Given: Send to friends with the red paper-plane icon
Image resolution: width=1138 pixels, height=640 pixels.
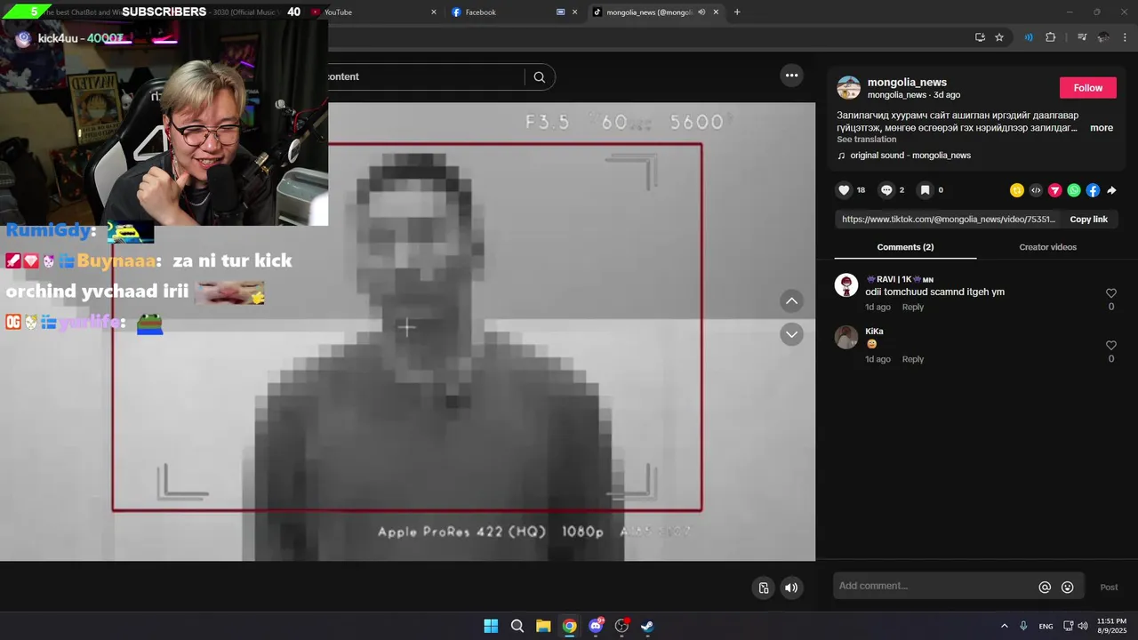Looking at the screenshot, I should (x=1055, y=190).
